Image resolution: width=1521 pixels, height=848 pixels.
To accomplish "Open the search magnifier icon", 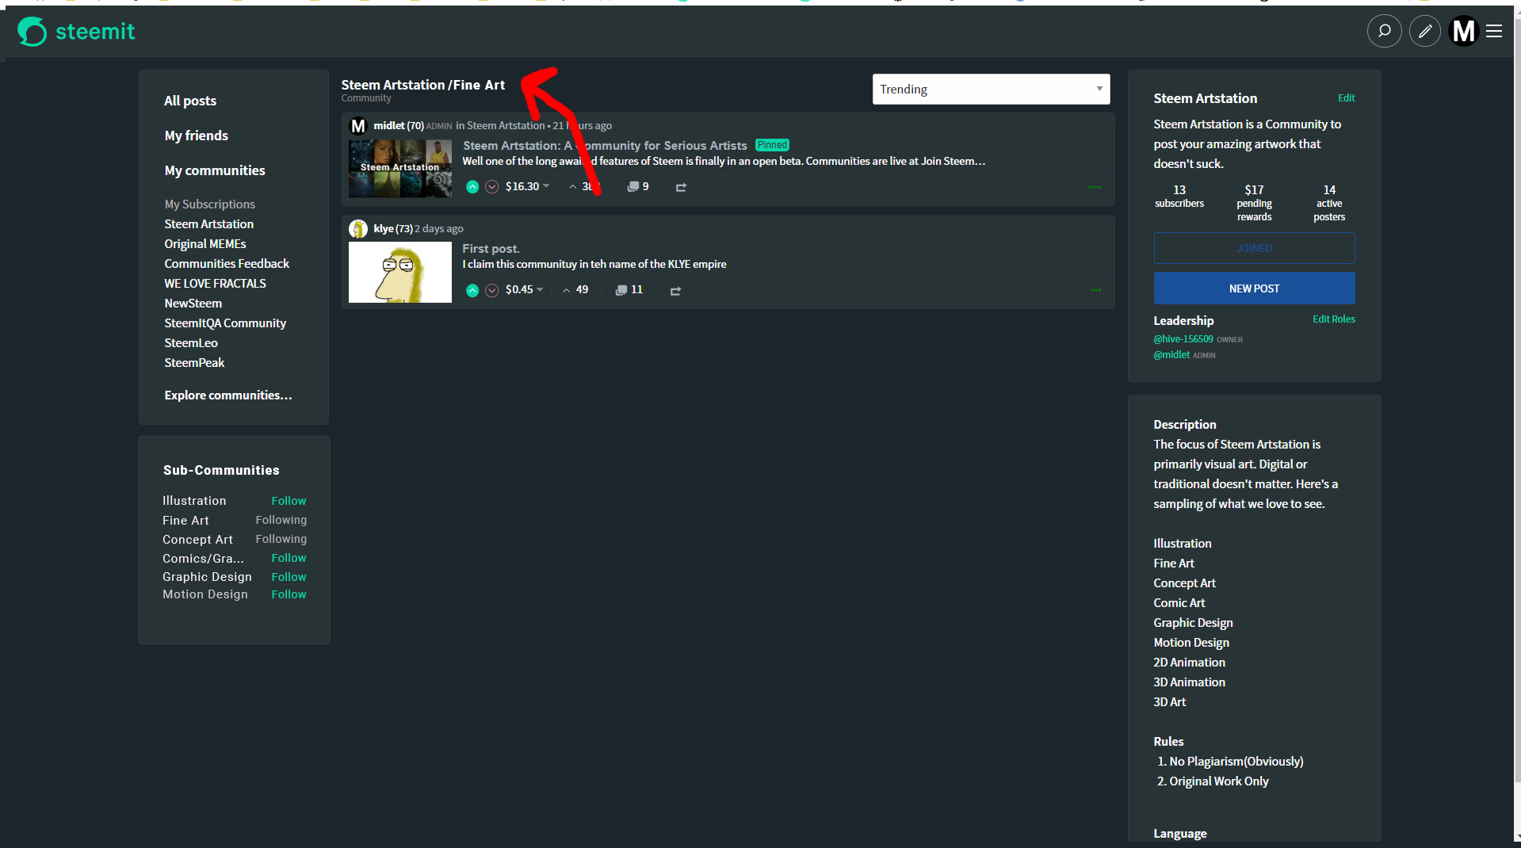I will (x=1384, y=31).
